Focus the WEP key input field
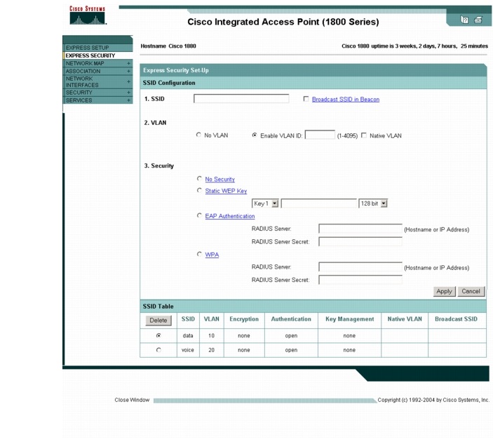The height and width of the screenshot is (444, 493). 318,203
